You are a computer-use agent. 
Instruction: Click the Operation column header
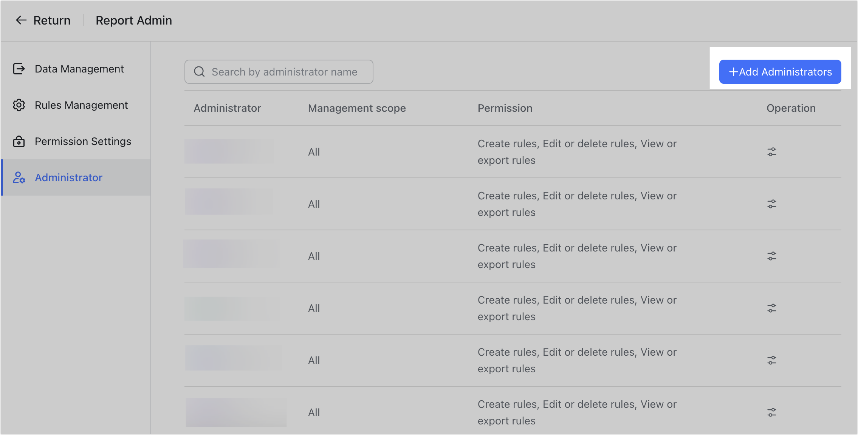pyautogui.click(x=791, y=108)
